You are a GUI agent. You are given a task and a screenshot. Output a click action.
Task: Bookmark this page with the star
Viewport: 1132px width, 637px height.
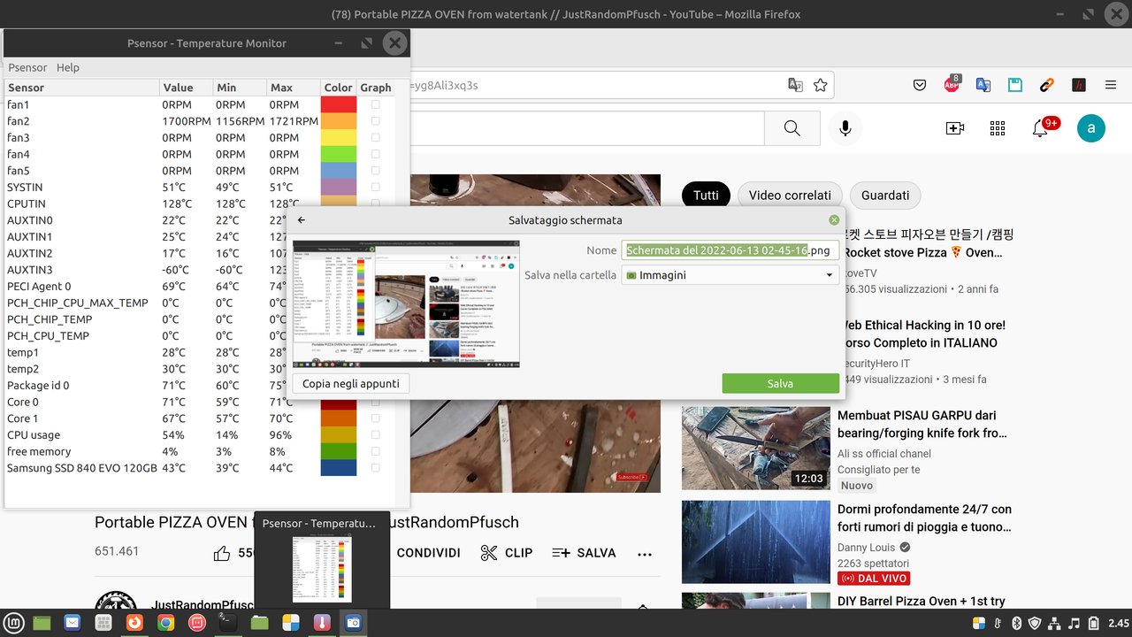click(821, 85)
